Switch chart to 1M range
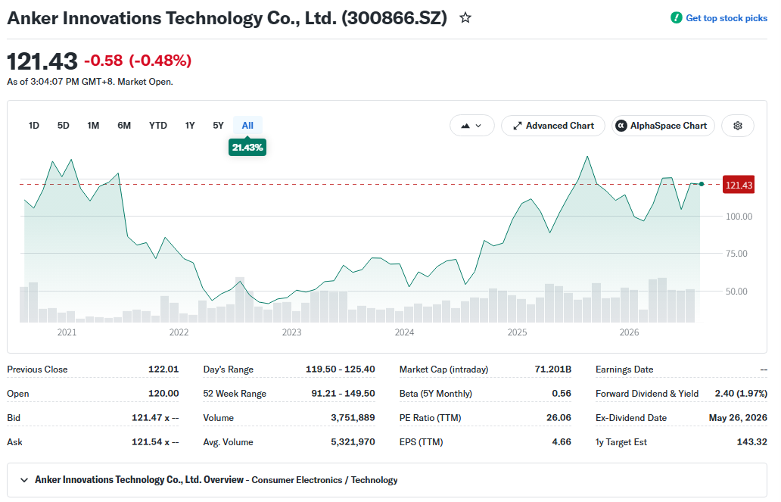This screenshot has height=502, width=781. pyautogui.click(x=93, y=126)
